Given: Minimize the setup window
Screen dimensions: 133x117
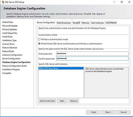Looking at the screenshot, I should 114,2.
